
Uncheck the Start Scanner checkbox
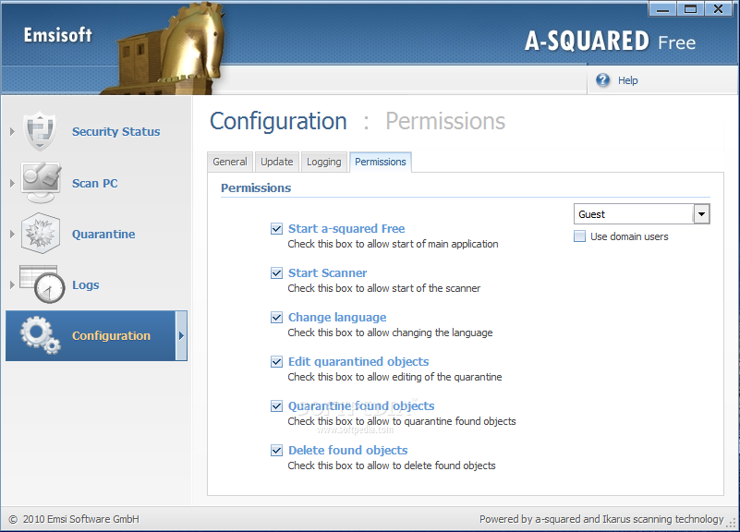click(x=276, y=273)
